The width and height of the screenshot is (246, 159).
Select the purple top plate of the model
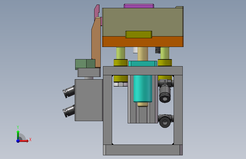(x=139, y=6)
